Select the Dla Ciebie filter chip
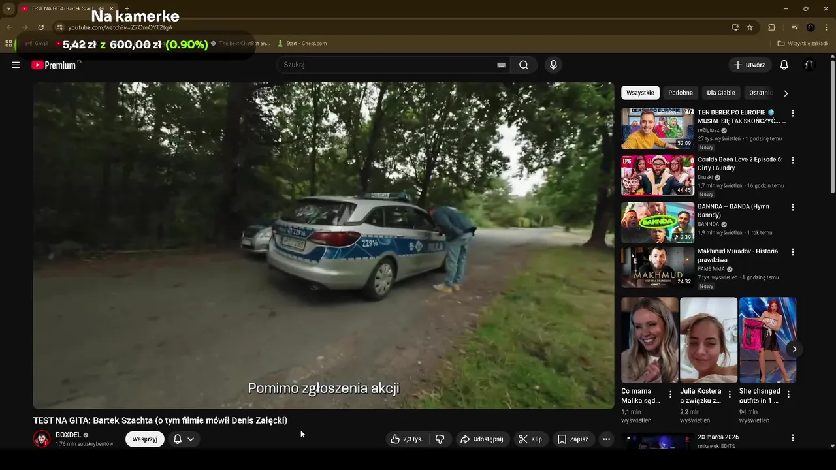Screen dimensions: 836x470 (721, 93)
